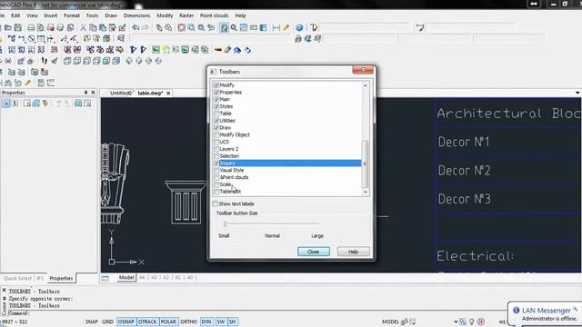Click the Redo arrow icon
Viewport: 582px width, 327px height.
145,27
